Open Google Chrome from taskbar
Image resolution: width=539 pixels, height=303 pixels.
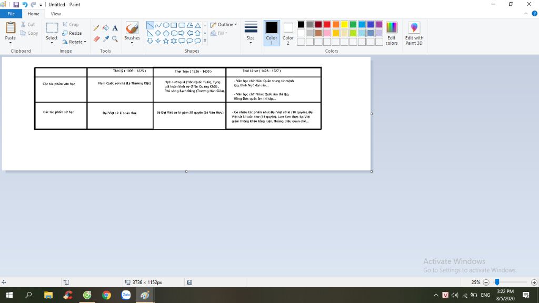click(106, 295)
